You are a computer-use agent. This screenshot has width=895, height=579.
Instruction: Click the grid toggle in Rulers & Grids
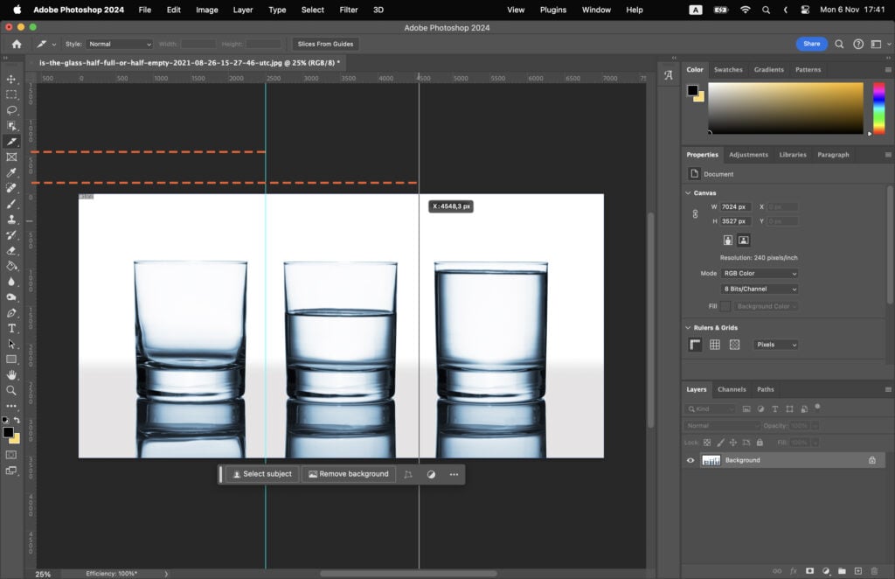715,345
